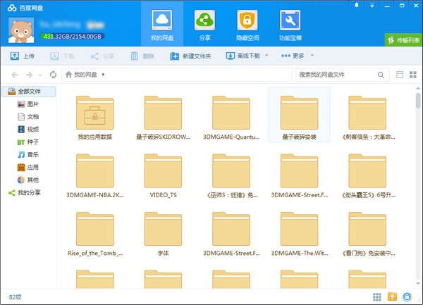Create a new folder with 新建文件夹

(x=190, y=56)
